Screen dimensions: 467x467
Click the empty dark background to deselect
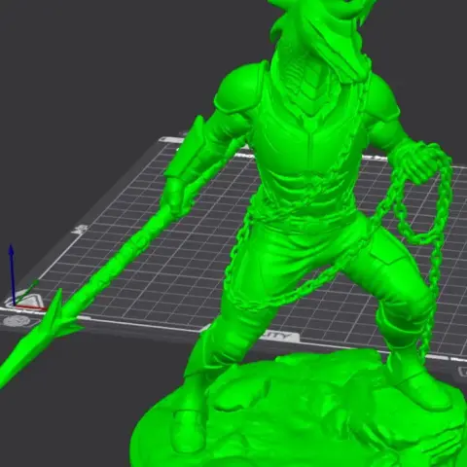click(x=81, y=65)
